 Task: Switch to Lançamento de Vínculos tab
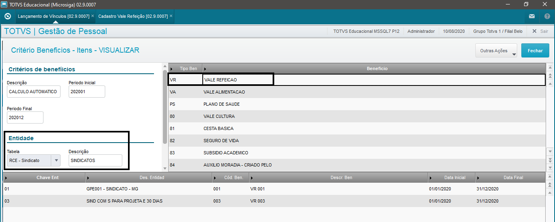point(53,16)
